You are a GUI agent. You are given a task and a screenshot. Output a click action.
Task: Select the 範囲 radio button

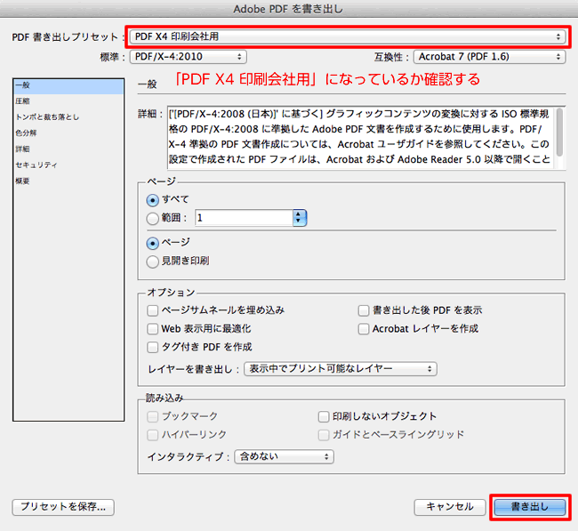[152, 219]
